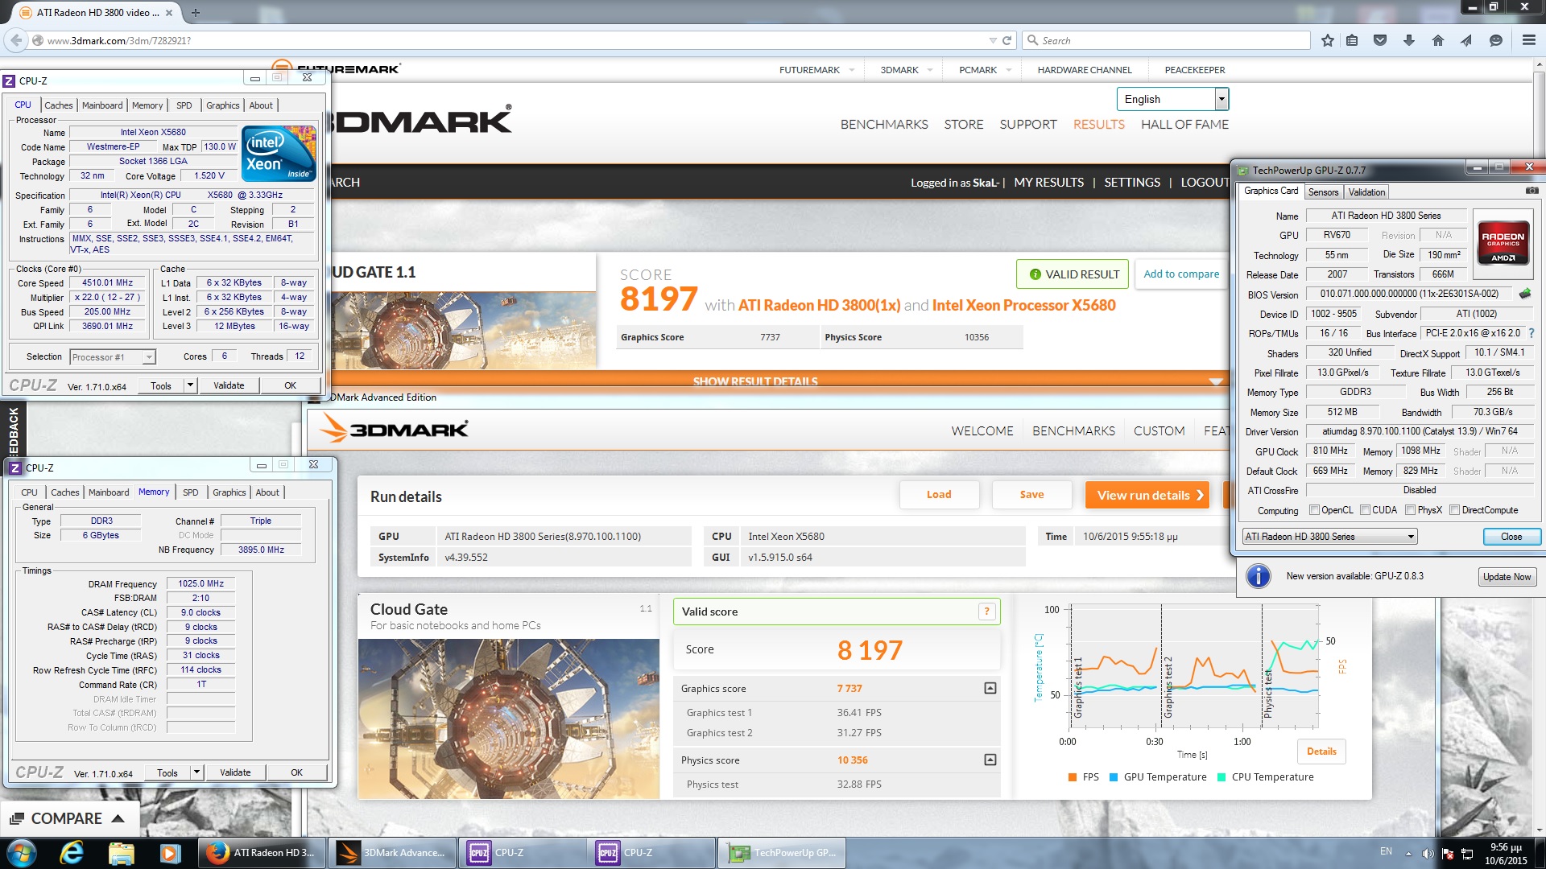
Task: Click the network tray icon
Action: click(1467, 854)
